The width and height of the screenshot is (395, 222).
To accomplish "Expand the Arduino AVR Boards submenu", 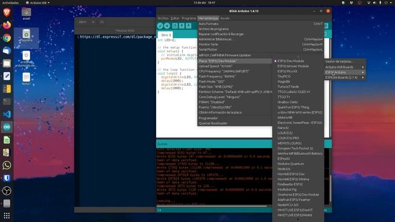I will click(344, 67).
